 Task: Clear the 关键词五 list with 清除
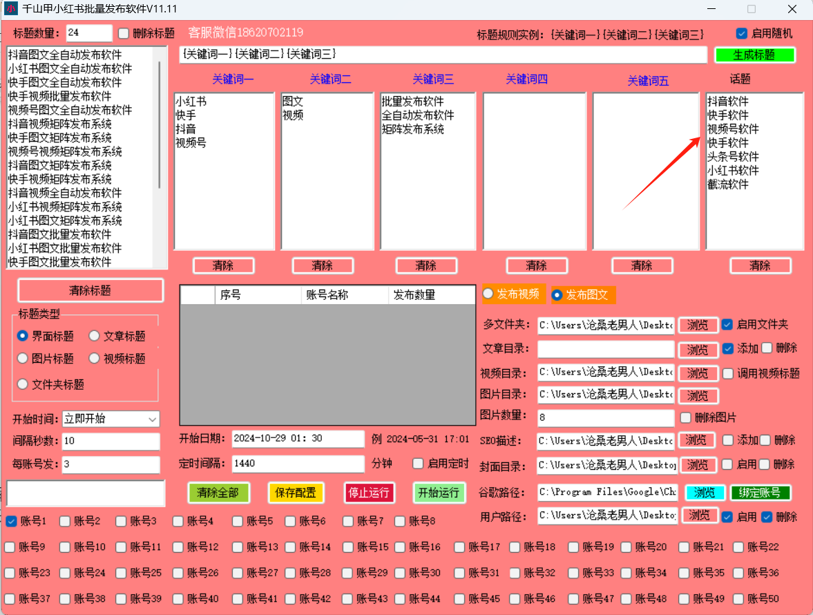(642, 265)
